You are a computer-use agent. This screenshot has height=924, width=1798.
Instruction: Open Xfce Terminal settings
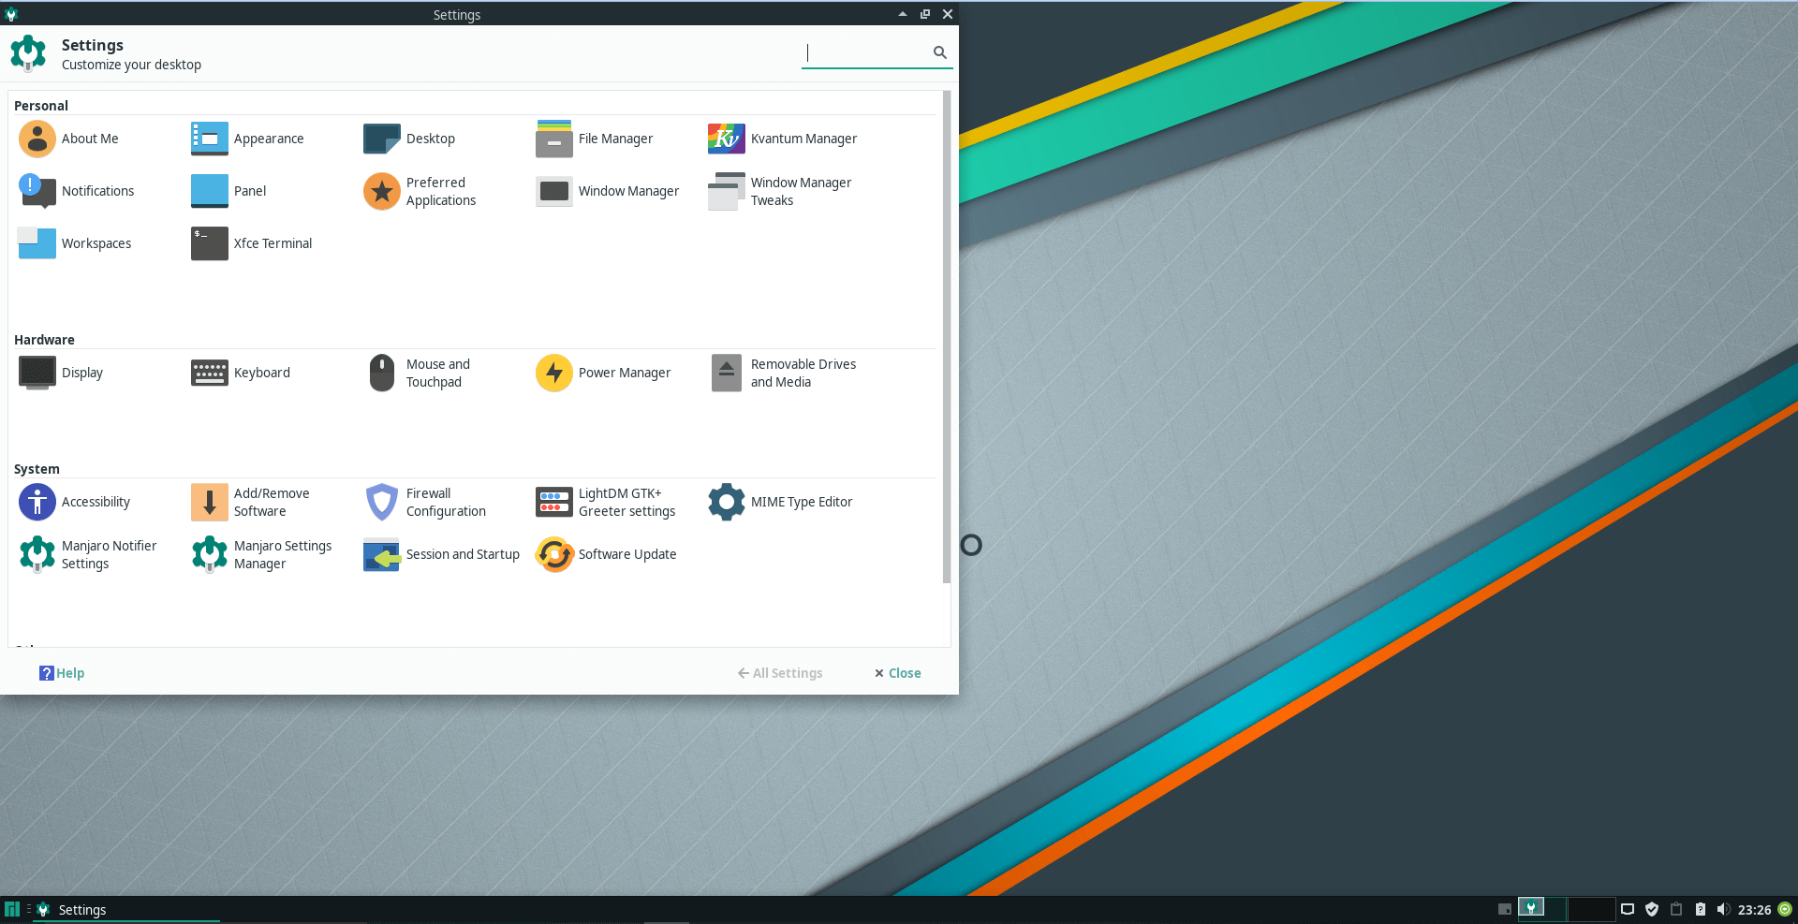[251, 243]
